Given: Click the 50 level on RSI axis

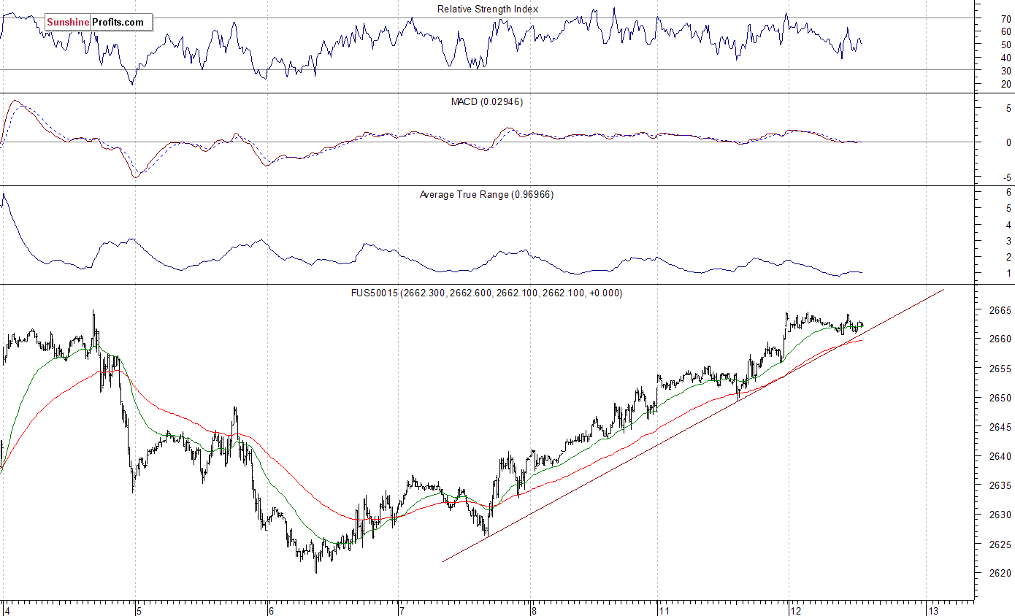Looking at the screenshot, I should click(x=1006, y=45).
